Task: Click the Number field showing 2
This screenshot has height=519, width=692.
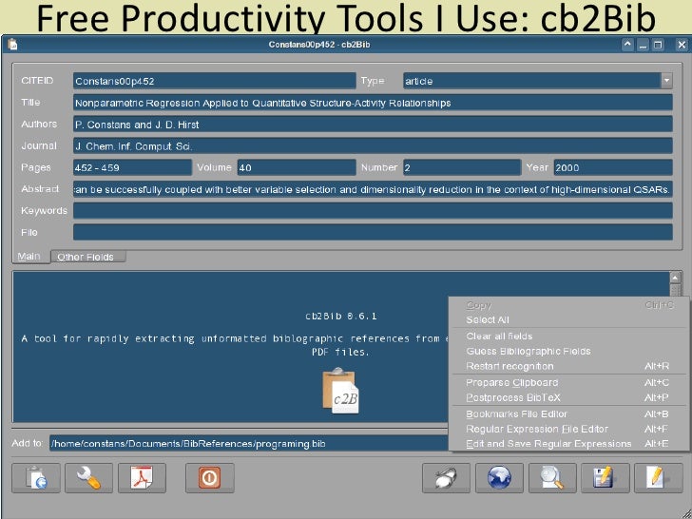Action: coord(462,167)
